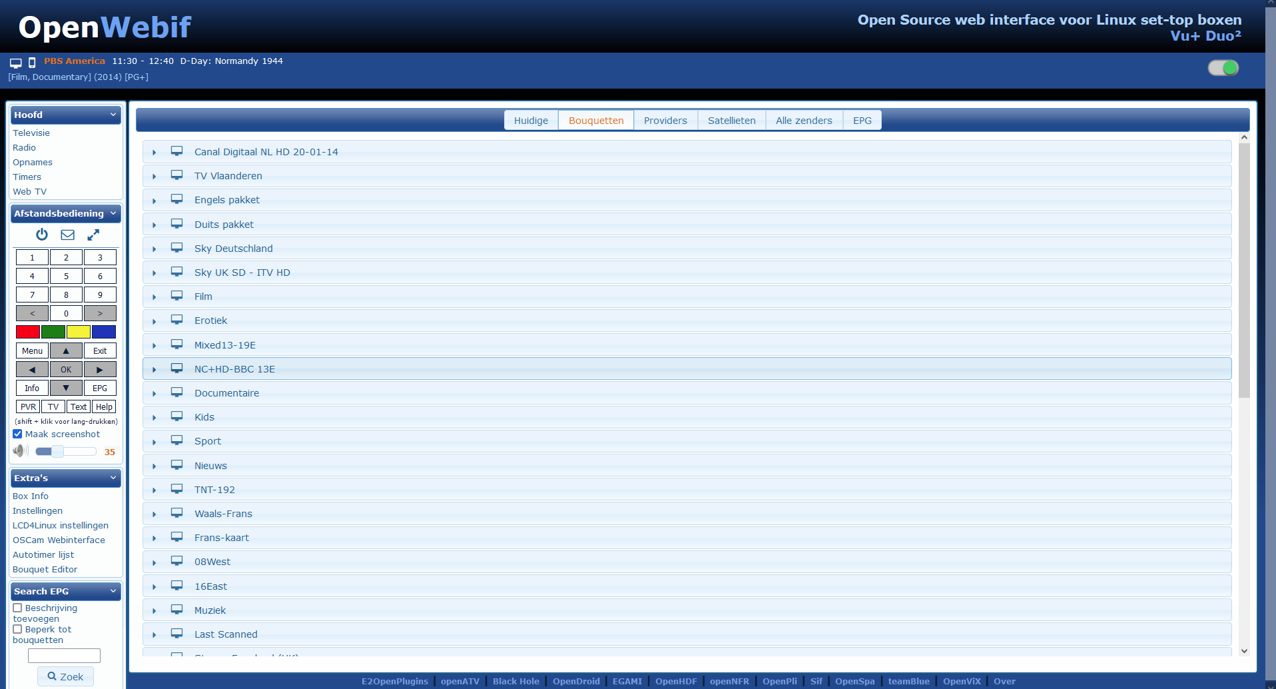
Task: Open the send message envelope icon
Action: click(67, 235)
